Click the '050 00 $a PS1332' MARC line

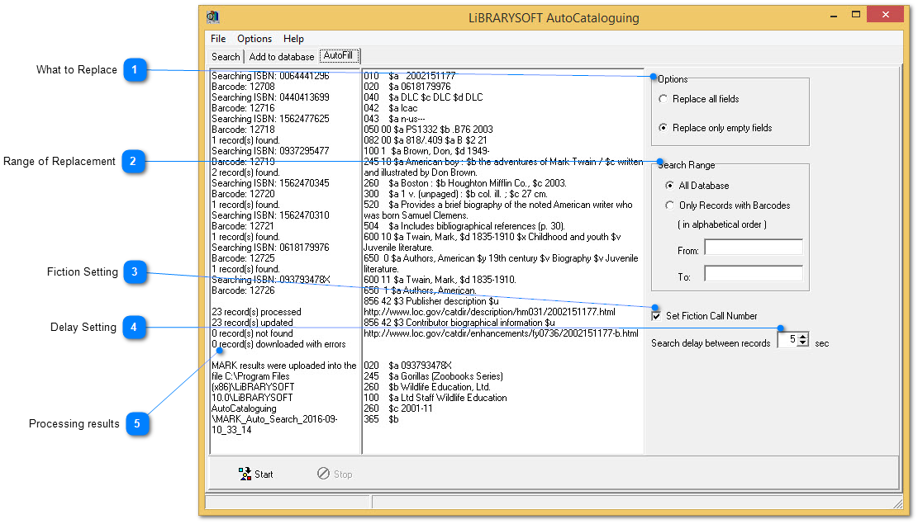429,130
